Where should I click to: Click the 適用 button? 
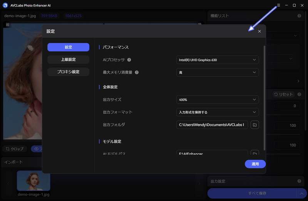pos(255,164)
